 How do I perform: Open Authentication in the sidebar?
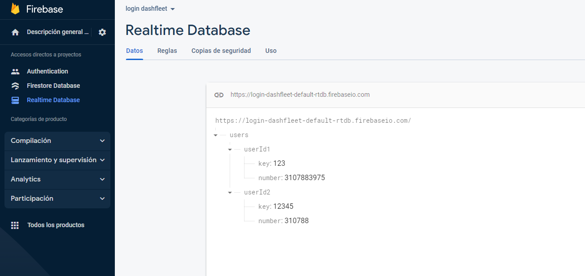pyautogui.click(x=48, y=71)
